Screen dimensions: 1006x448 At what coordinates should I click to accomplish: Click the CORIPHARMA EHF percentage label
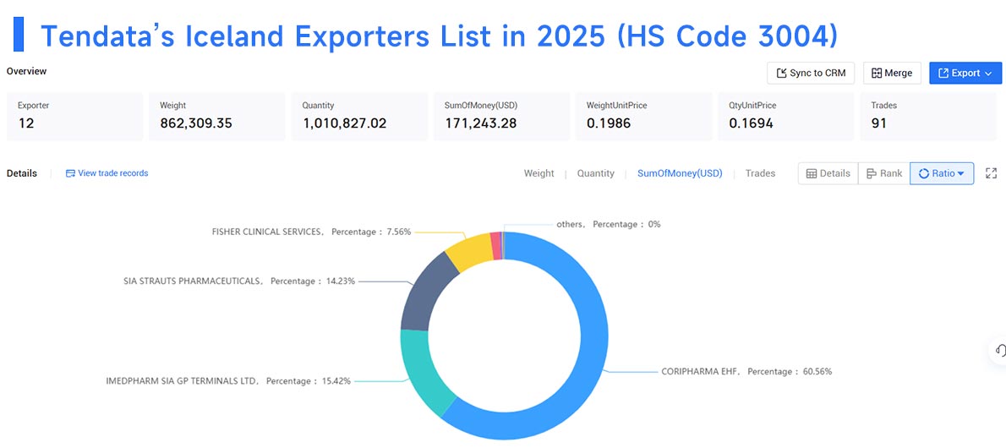[746, 371]
